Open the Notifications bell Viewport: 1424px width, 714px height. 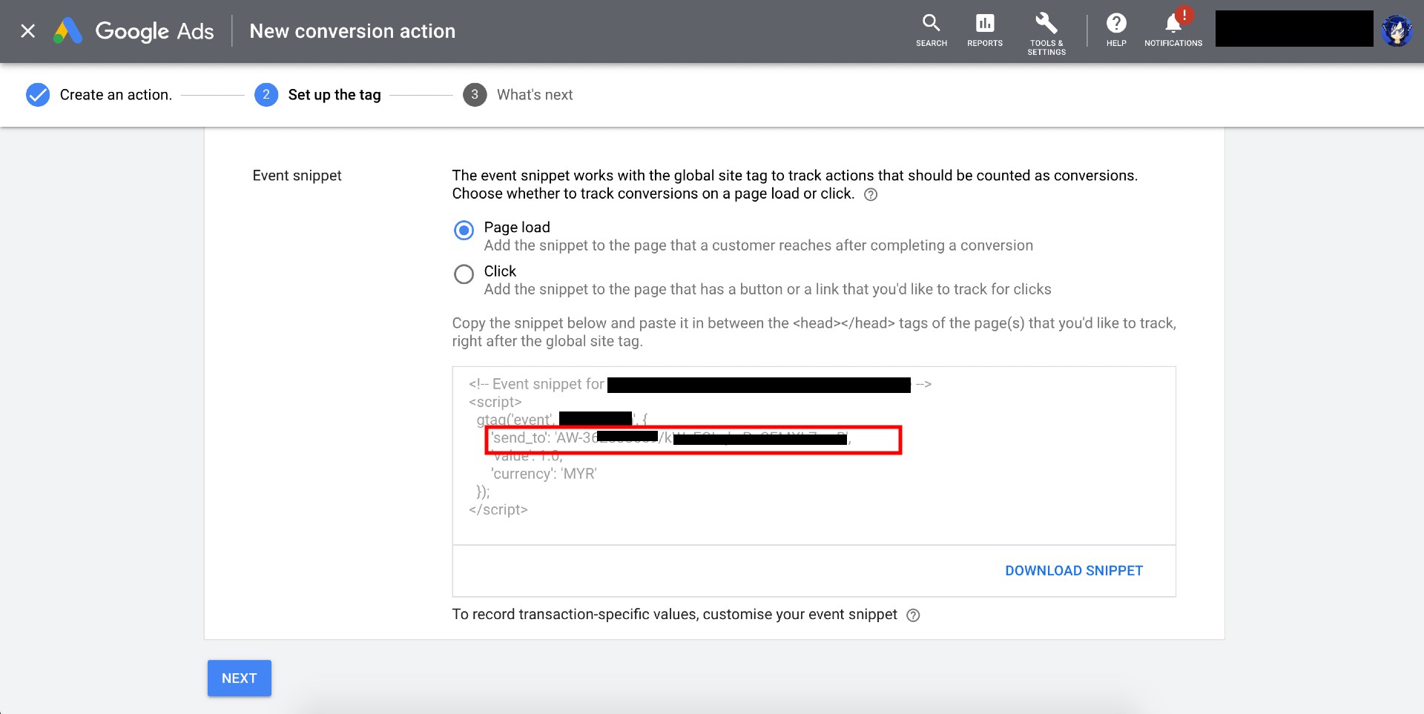(x=1173, y=30)
